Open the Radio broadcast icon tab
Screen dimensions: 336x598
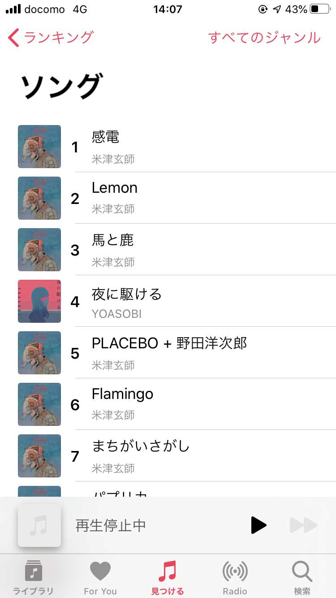tap(235, 571)
